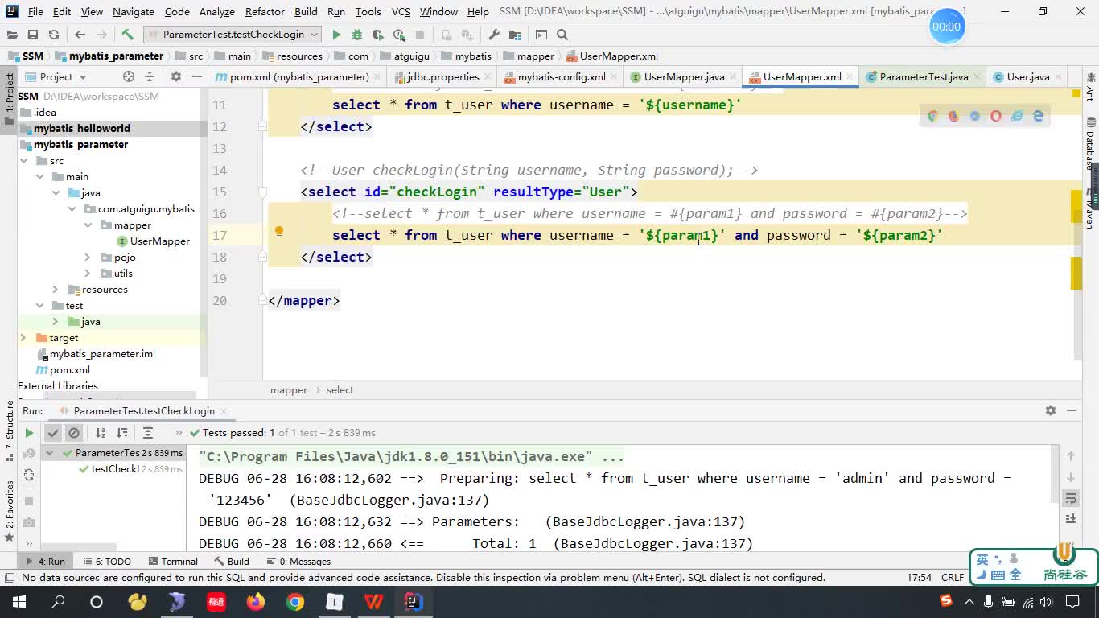The width and height of the screenshot is (1099, 618).
Task: Open Project panel gear options
Action: point(176,76)
